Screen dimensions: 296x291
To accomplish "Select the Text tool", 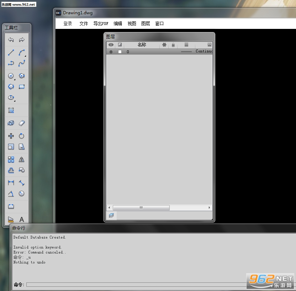I will 22,219.
